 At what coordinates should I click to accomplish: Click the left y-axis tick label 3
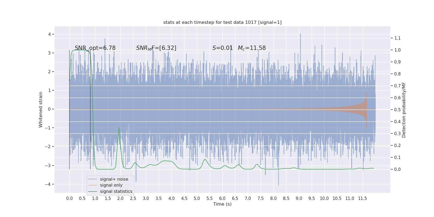pyautogui.click(x=49, y=53)
